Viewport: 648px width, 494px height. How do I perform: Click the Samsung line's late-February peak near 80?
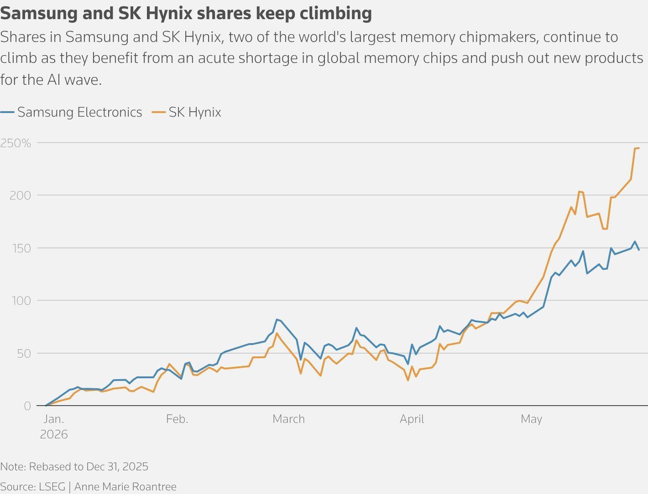pos(277,319)
